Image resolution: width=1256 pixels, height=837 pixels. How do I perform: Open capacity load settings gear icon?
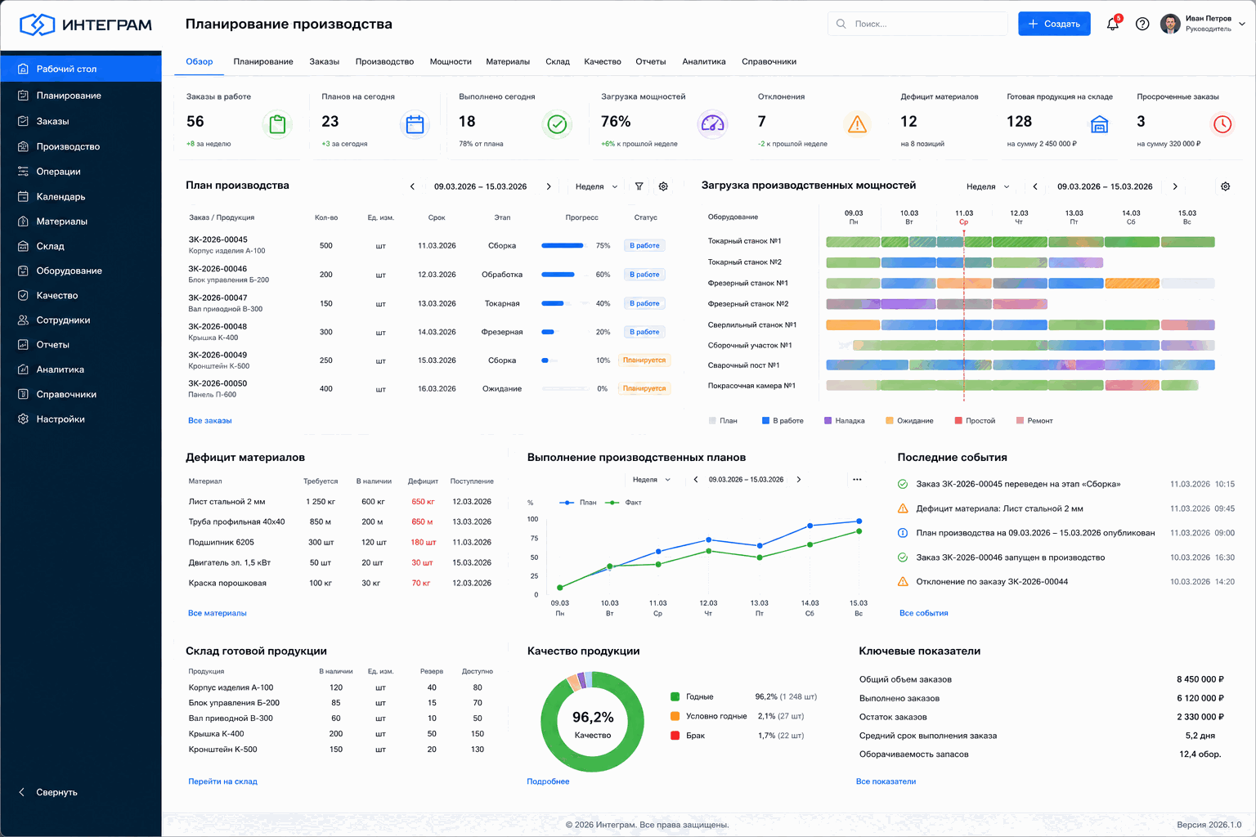point(1225,186)
